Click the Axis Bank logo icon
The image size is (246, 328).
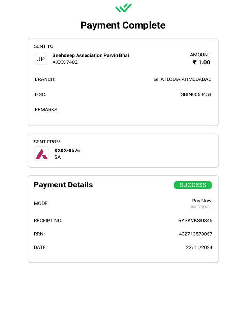(41, 154)
